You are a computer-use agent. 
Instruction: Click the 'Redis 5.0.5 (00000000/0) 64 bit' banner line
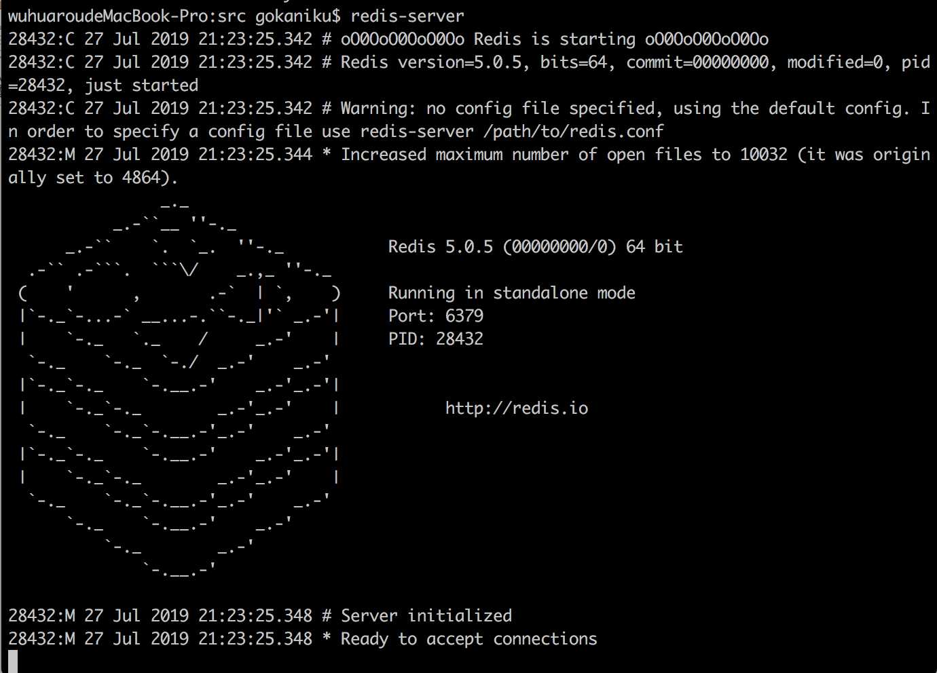(x=535, y=246)
